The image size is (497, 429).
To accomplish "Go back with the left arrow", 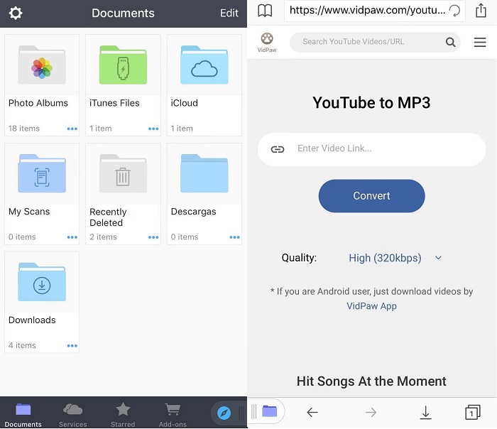I will pyautogui.click(x=312, y=412).
